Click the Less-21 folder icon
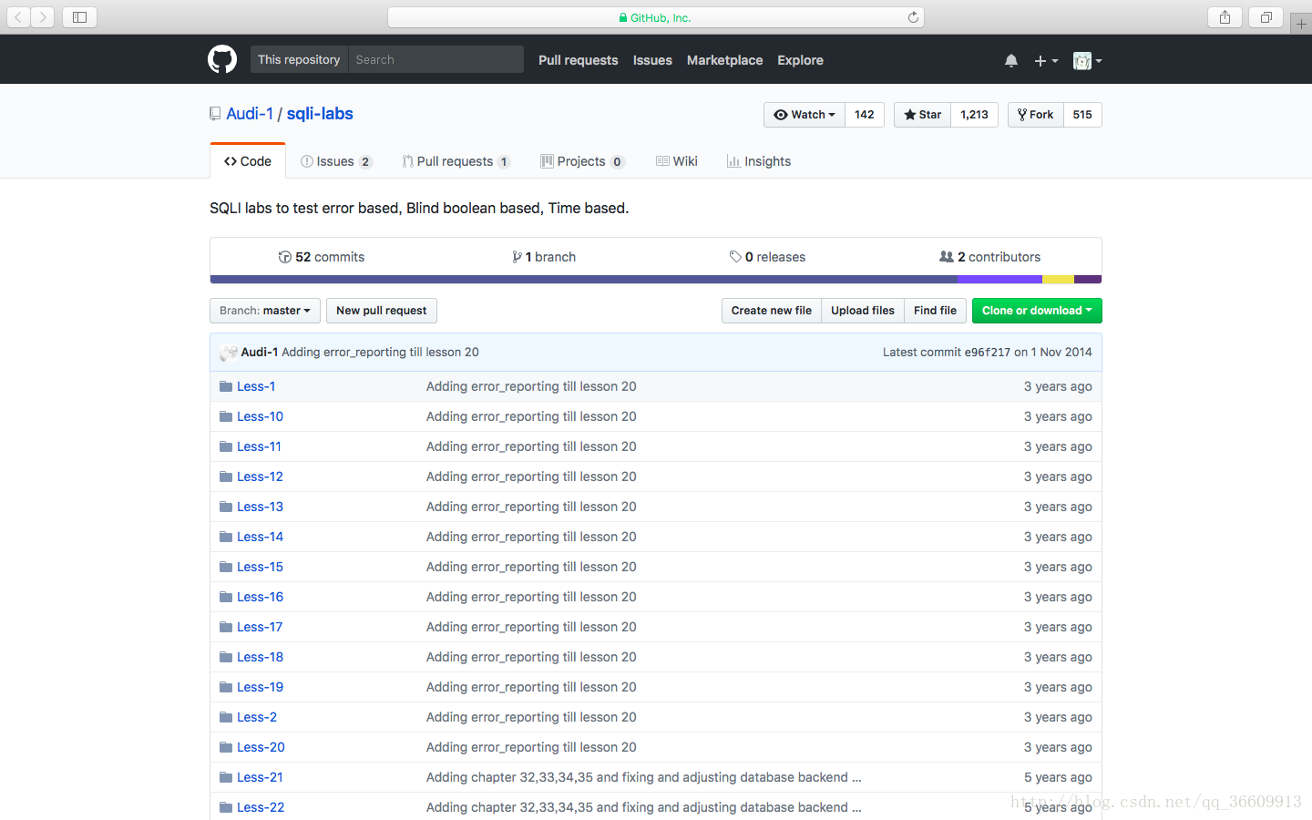The width and height of the screenshot is (1312, 820). (226, 777)
